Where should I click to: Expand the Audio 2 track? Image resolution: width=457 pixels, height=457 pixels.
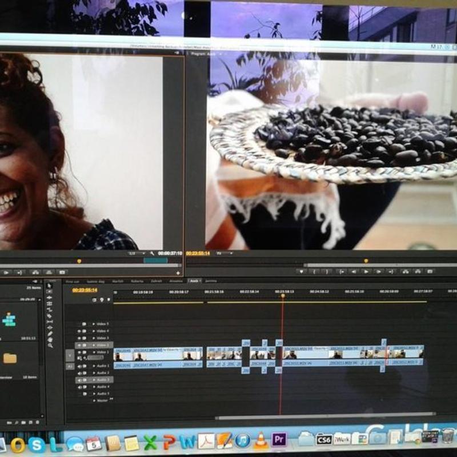(x=94, y=373)
